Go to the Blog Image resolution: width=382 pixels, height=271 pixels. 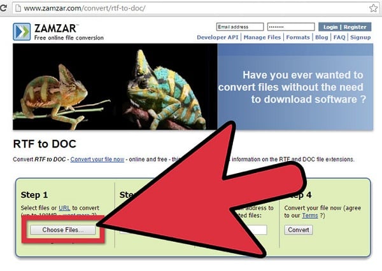tap(322, 38)
